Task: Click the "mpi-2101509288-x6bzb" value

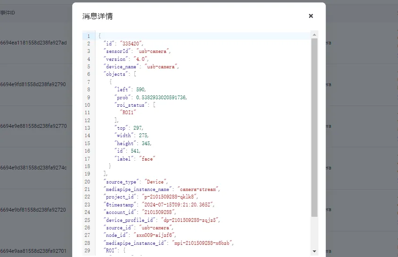Action: point(202,243)
